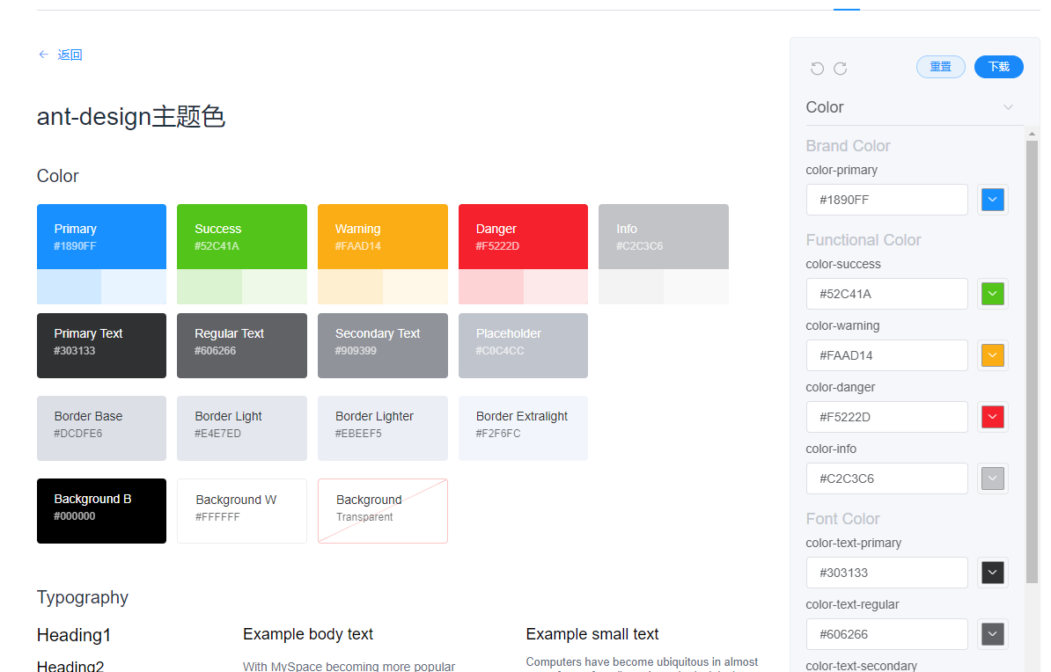Open the color-danger red color picker
The width and height of the screenshot is (1051, 672).
tap(993, 417)
